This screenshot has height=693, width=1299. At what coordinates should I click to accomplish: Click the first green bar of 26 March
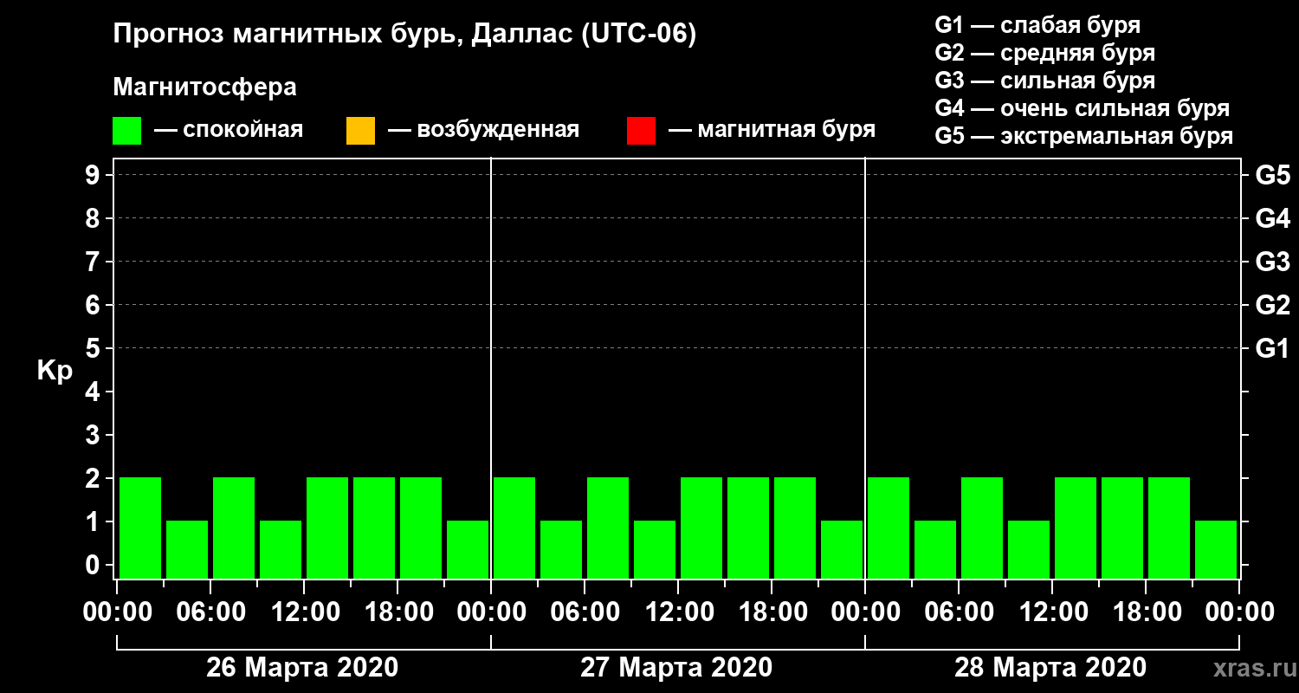coord(140,528)
